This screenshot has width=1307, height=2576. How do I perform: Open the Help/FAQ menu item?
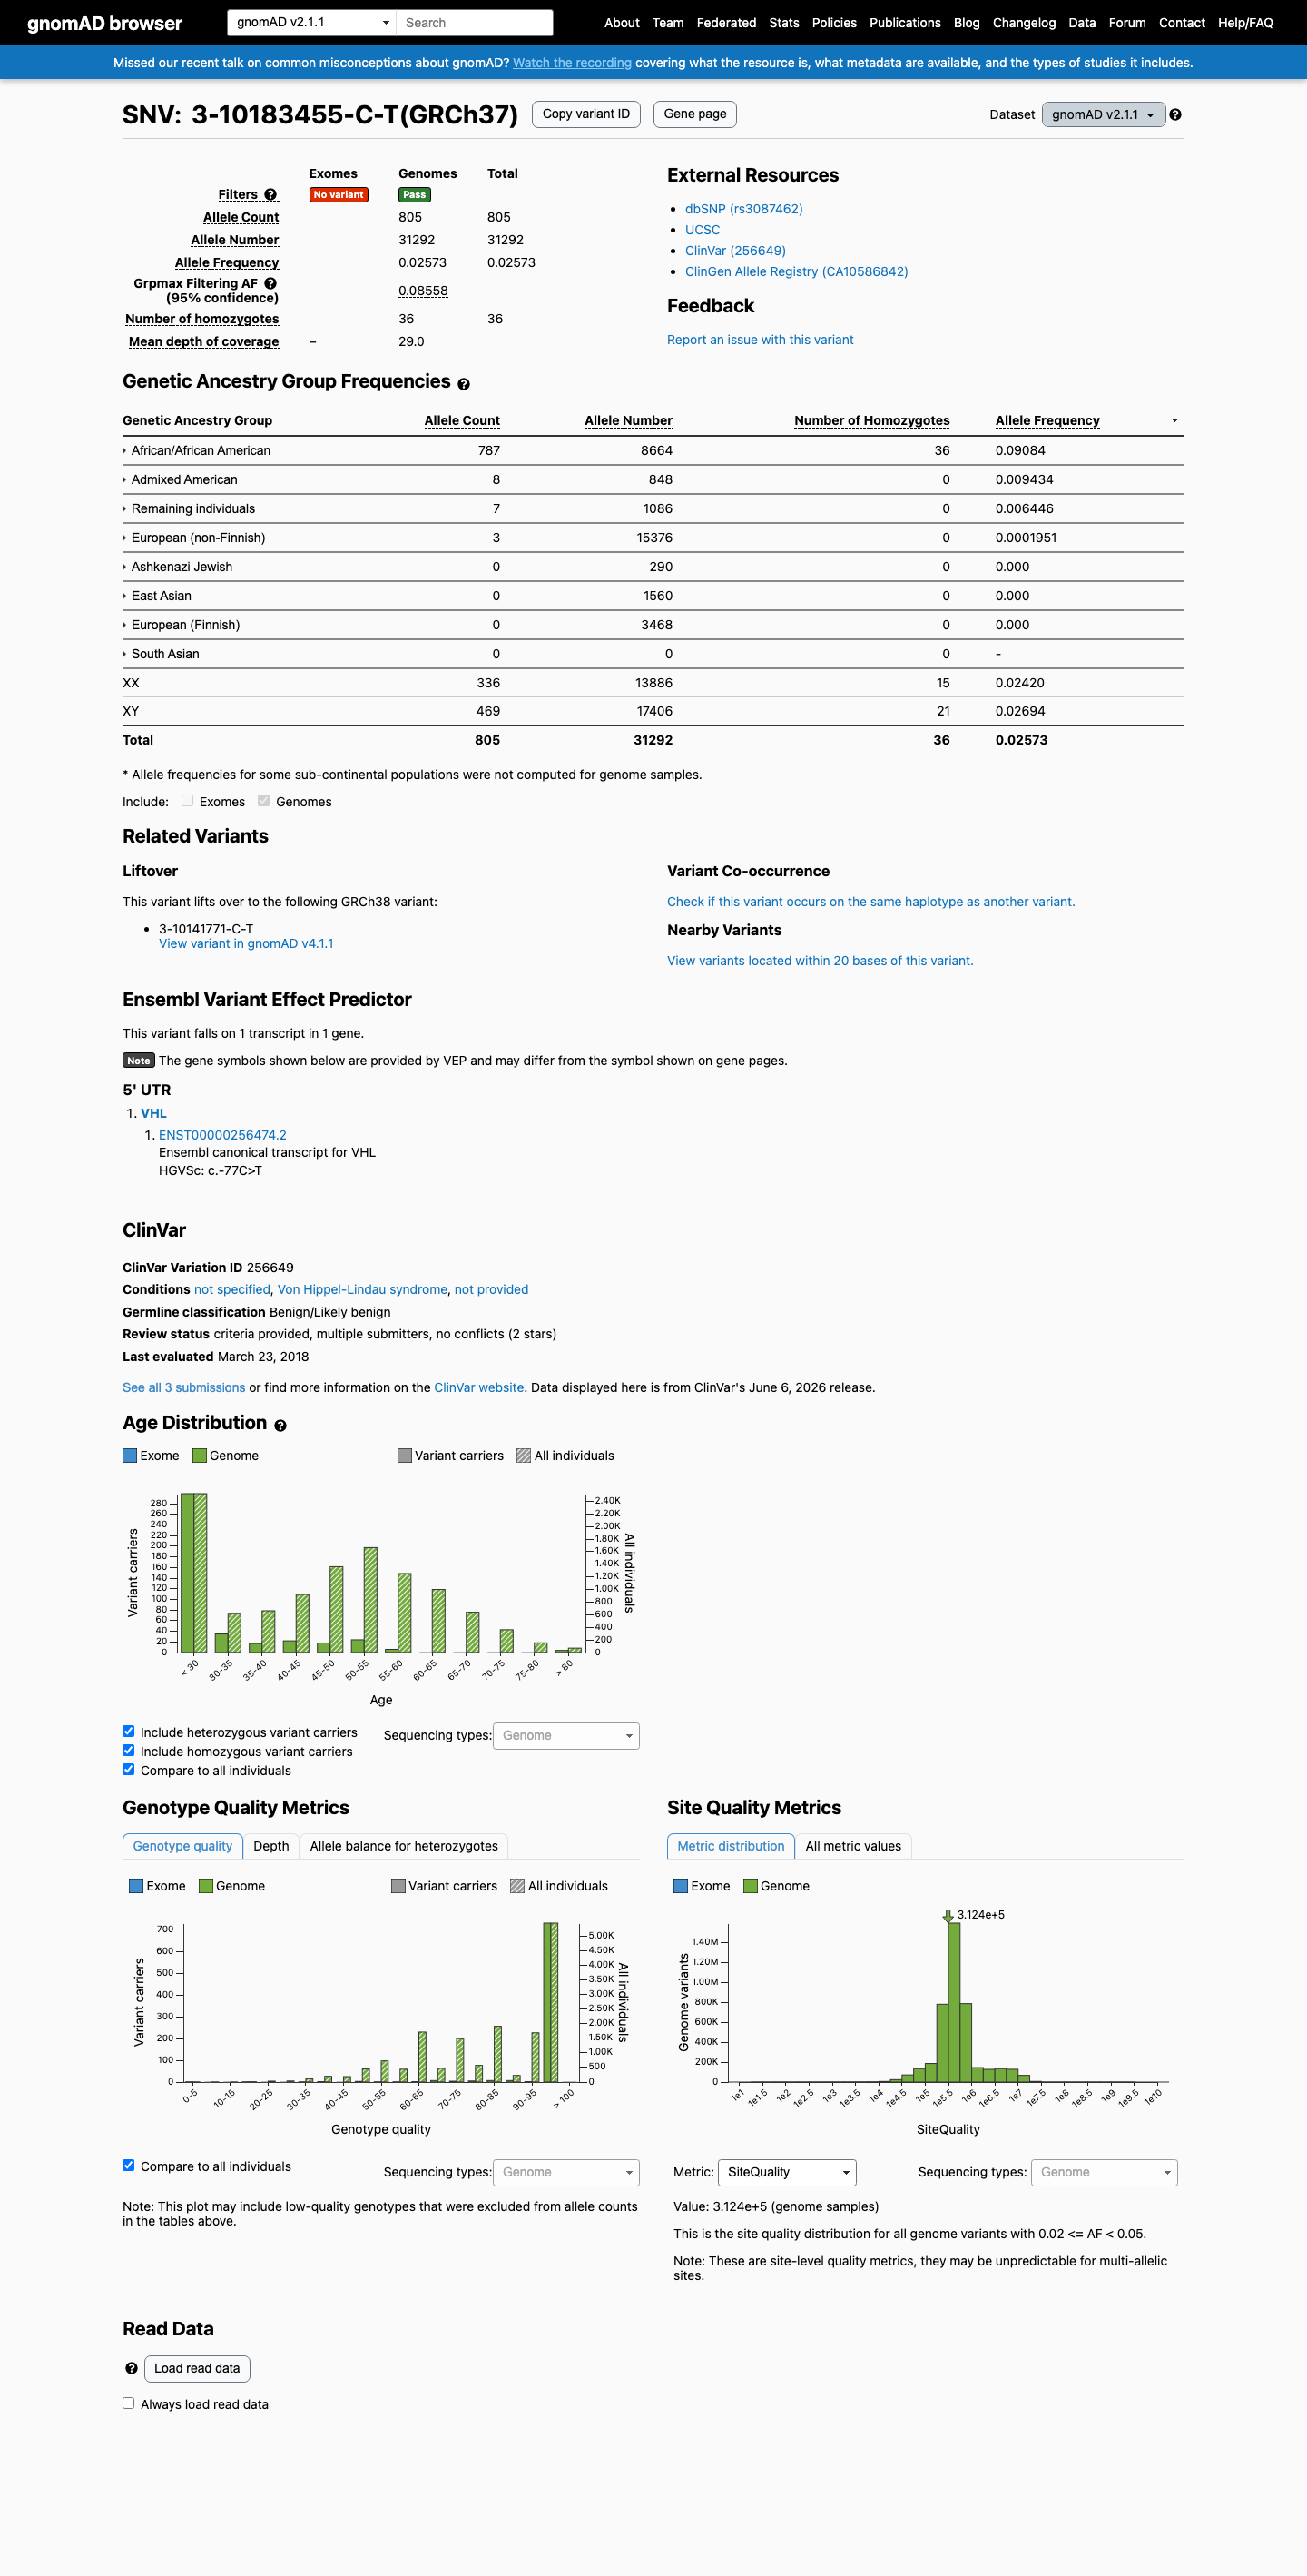[1245, 23]
